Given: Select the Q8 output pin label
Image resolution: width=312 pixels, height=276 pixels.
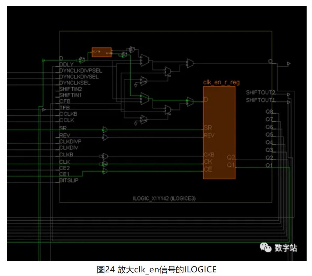Looking at the screenshot, I should [269, 111].
